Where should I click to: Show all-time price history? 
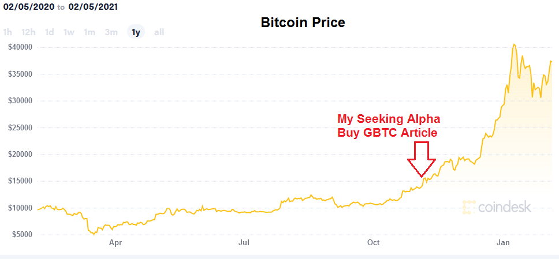[x=159, y=32]
